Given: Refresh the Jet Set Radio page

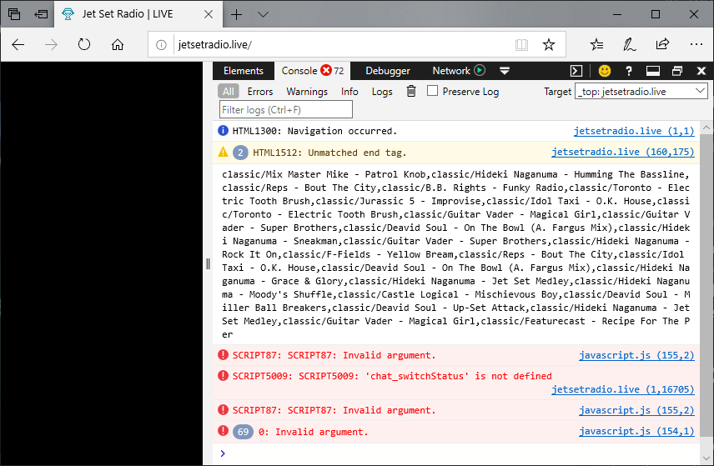Looking at the screenshot, I should [84, 44].
